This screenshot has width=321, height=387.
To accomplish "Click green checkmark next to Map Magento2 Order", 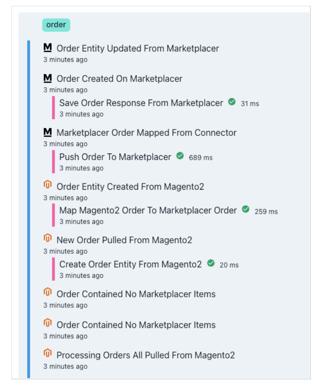I will [245, 210].
